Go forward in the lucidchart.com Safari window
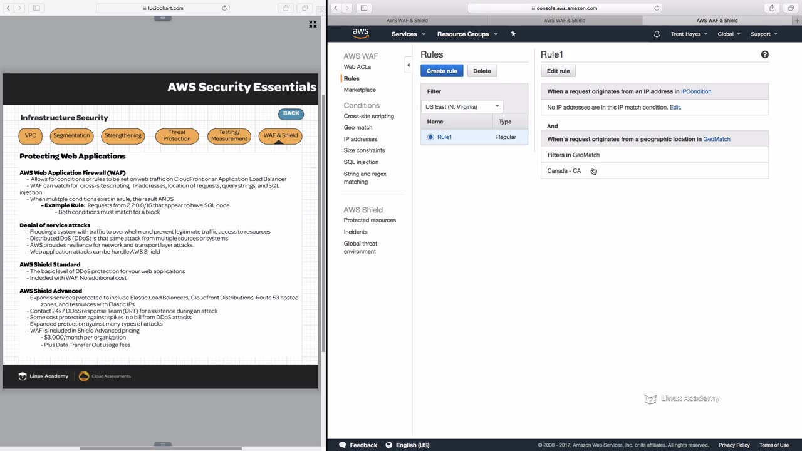 pos(19,8)
